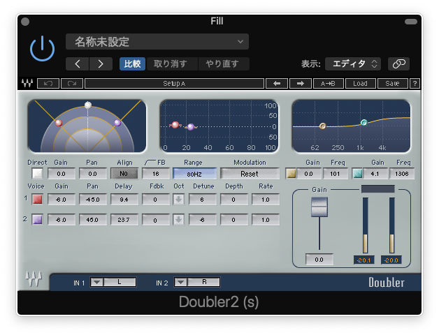Click the Waves logo in the toolbar
This screenshot has height=335, width=439.
[27, 83]
